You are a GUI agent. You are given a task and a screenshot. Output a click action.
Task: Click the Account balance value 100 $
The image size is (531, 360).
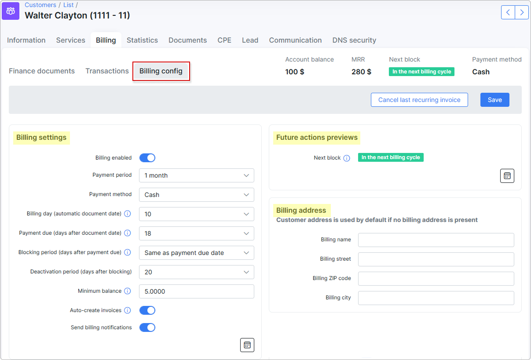295,72
